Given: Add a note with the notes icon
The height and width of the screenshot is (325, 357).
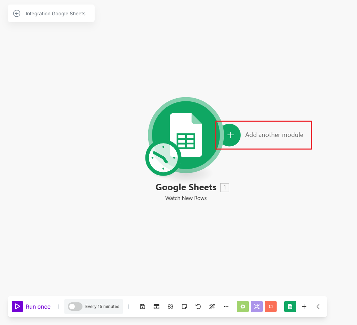Looking at the screenshot, I should [x=184, y=307].
